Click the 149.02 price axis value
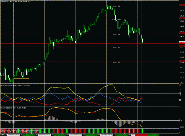 point(182,21)
